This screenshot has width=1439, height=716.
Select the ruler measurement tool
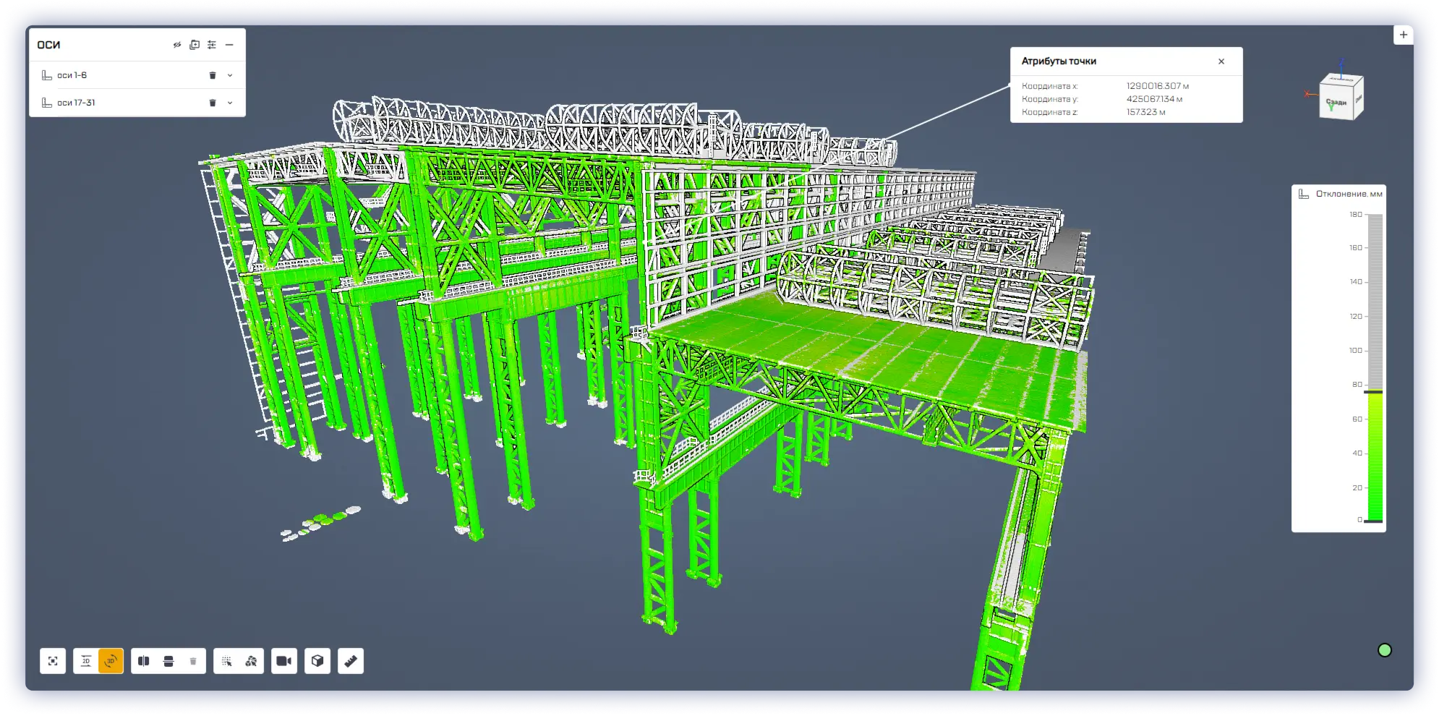pyautogui.click(x=351, y=661)
